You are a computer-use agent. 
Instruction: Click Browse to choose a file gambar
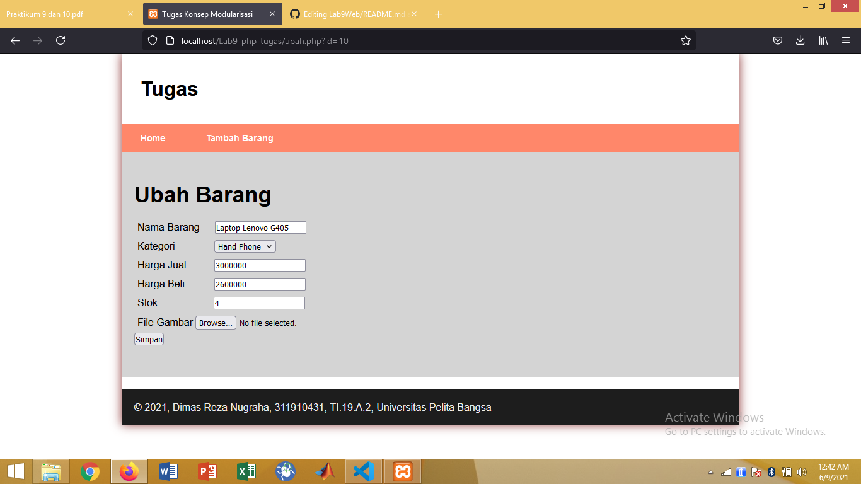coord(216,323)
